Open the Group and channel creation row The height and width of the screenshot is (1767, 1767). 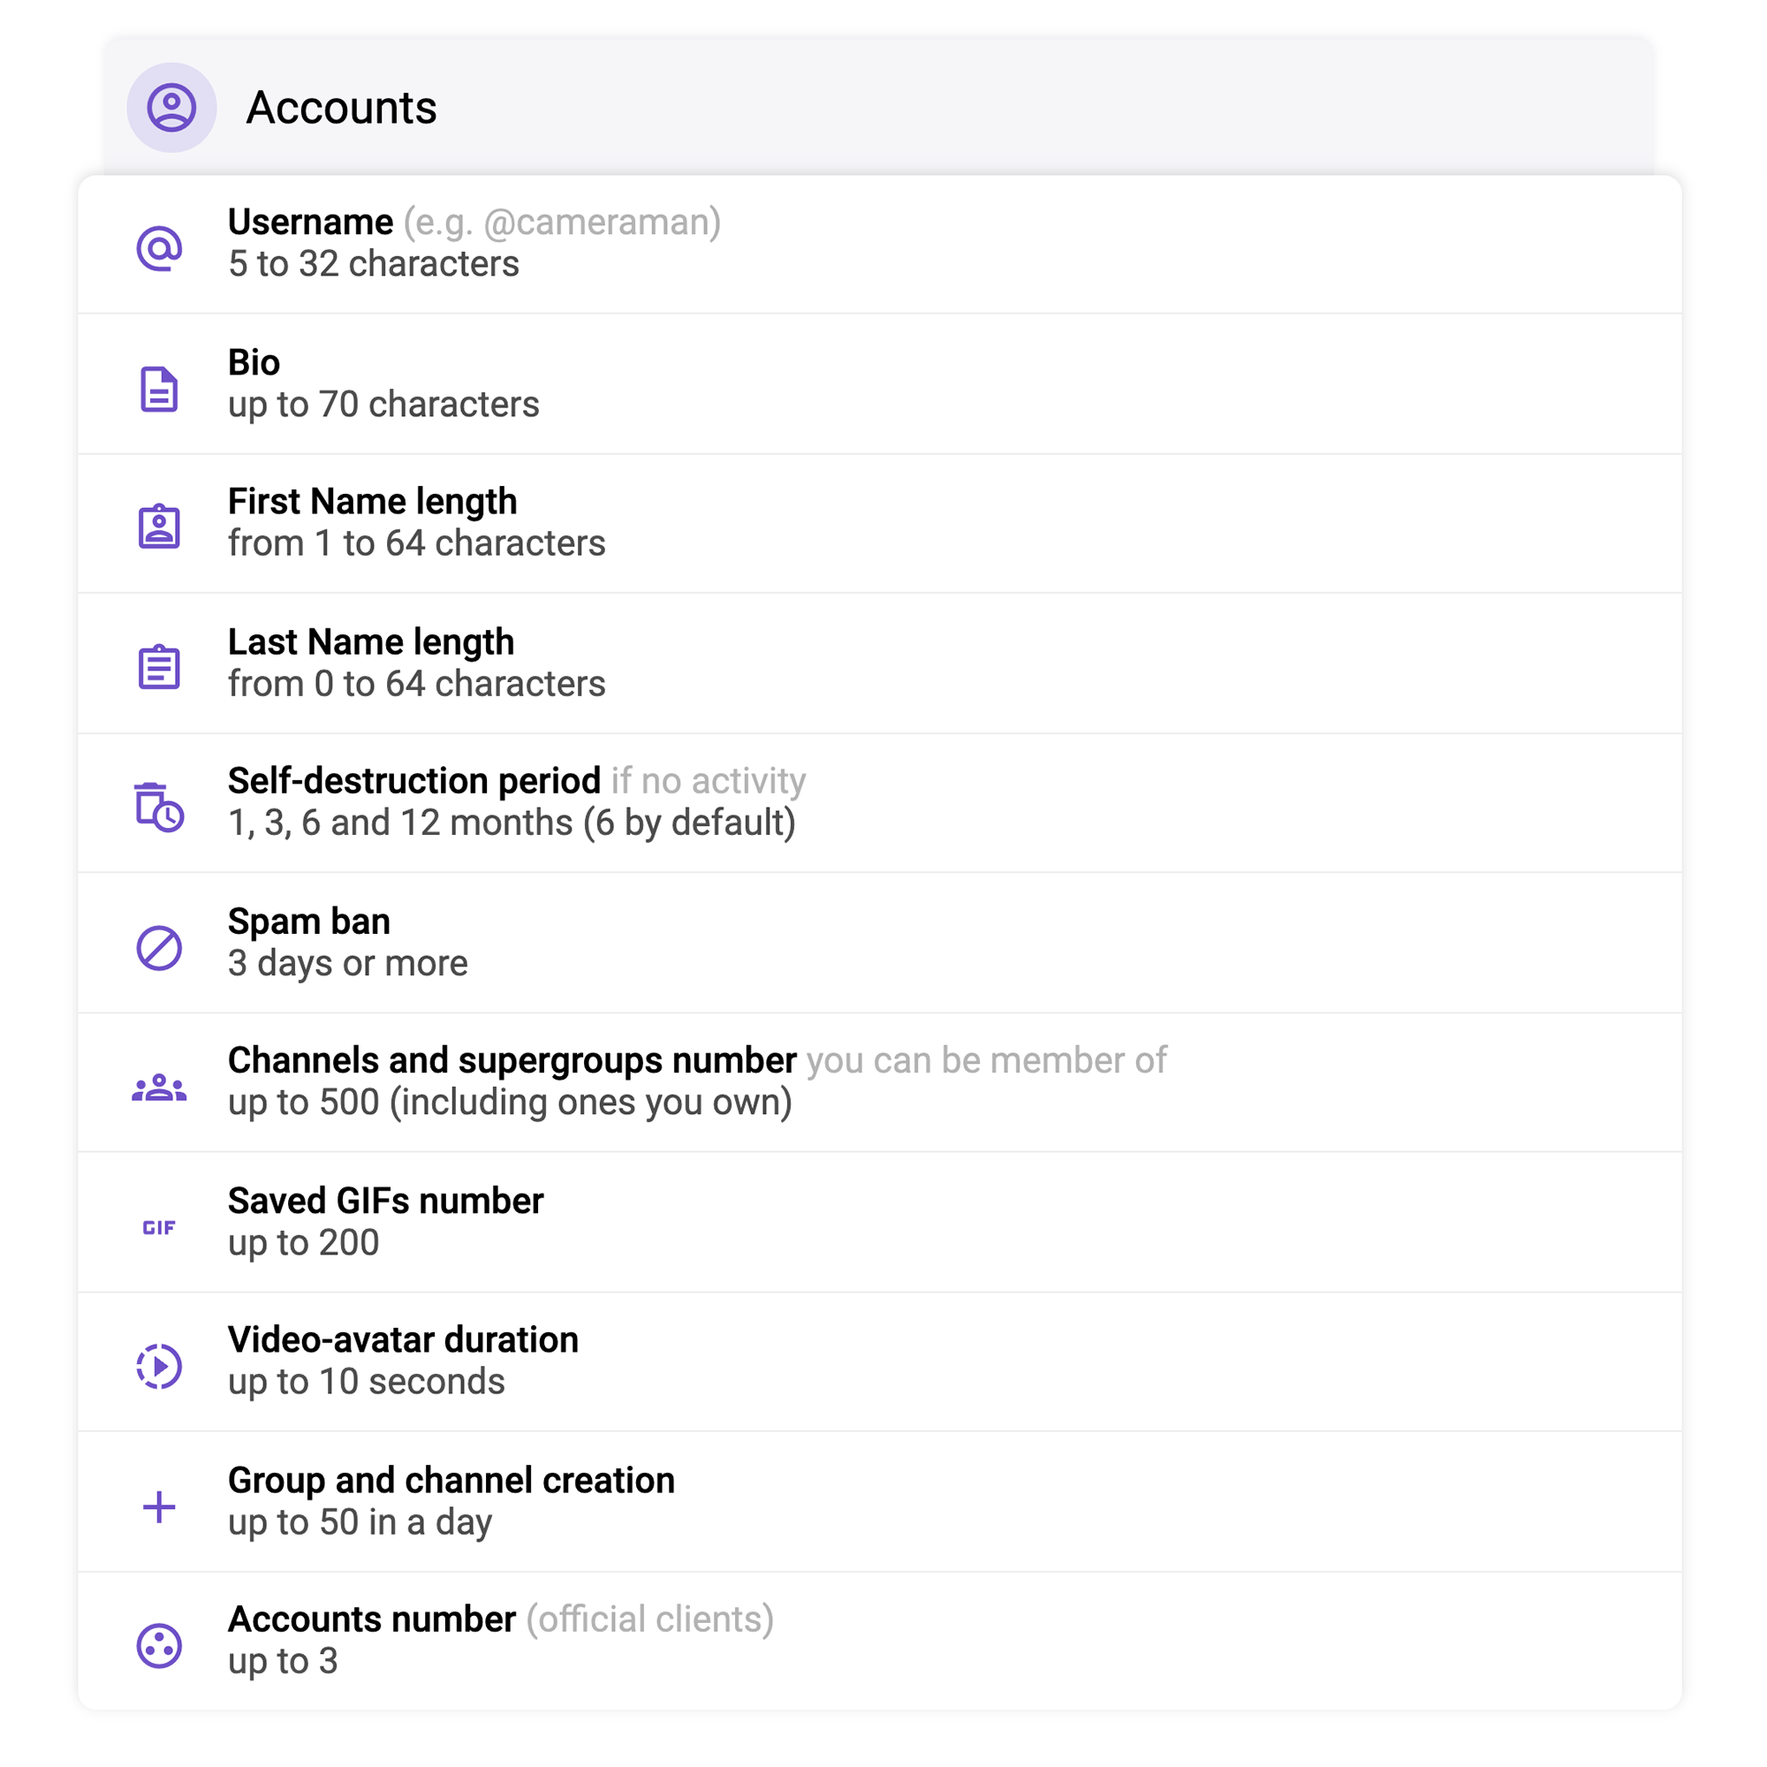tap(878, 1502)
